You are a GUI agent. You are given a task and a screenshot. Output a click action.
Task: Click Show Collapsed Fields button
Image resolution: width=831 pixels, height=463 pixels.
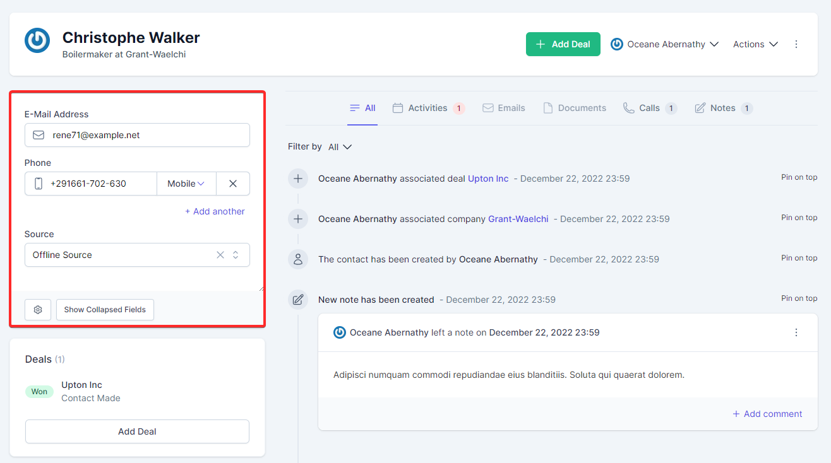[105, 310]
